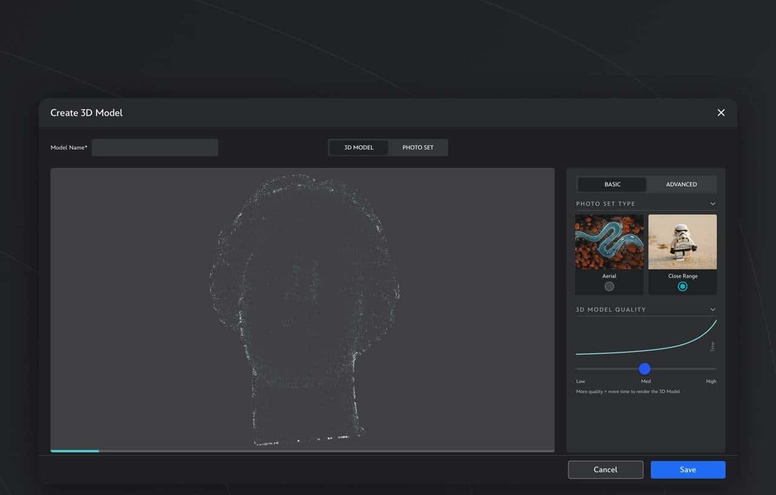Open the ADVANCED settings tab
Viewport: 776px width, 495px height.
681,184
